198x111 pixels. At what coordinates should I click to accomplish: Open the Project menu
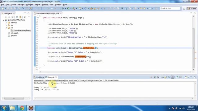[x=45, y=5]
